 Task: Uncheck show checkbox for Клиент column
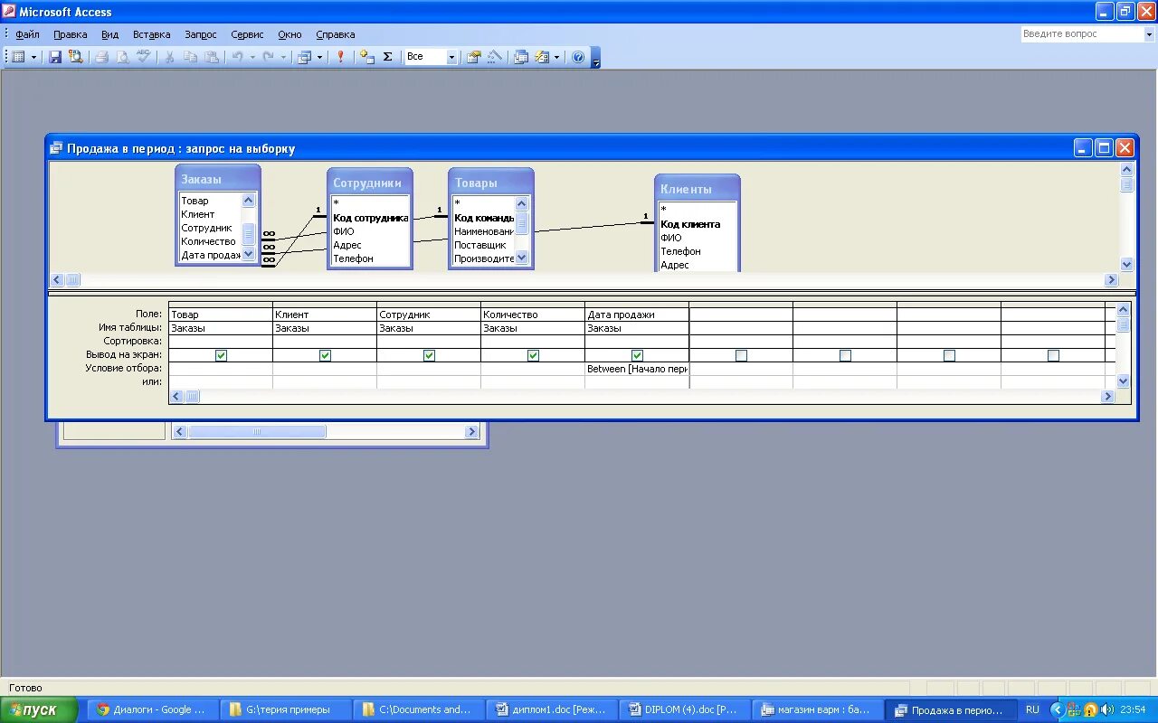tap(325, 355)
